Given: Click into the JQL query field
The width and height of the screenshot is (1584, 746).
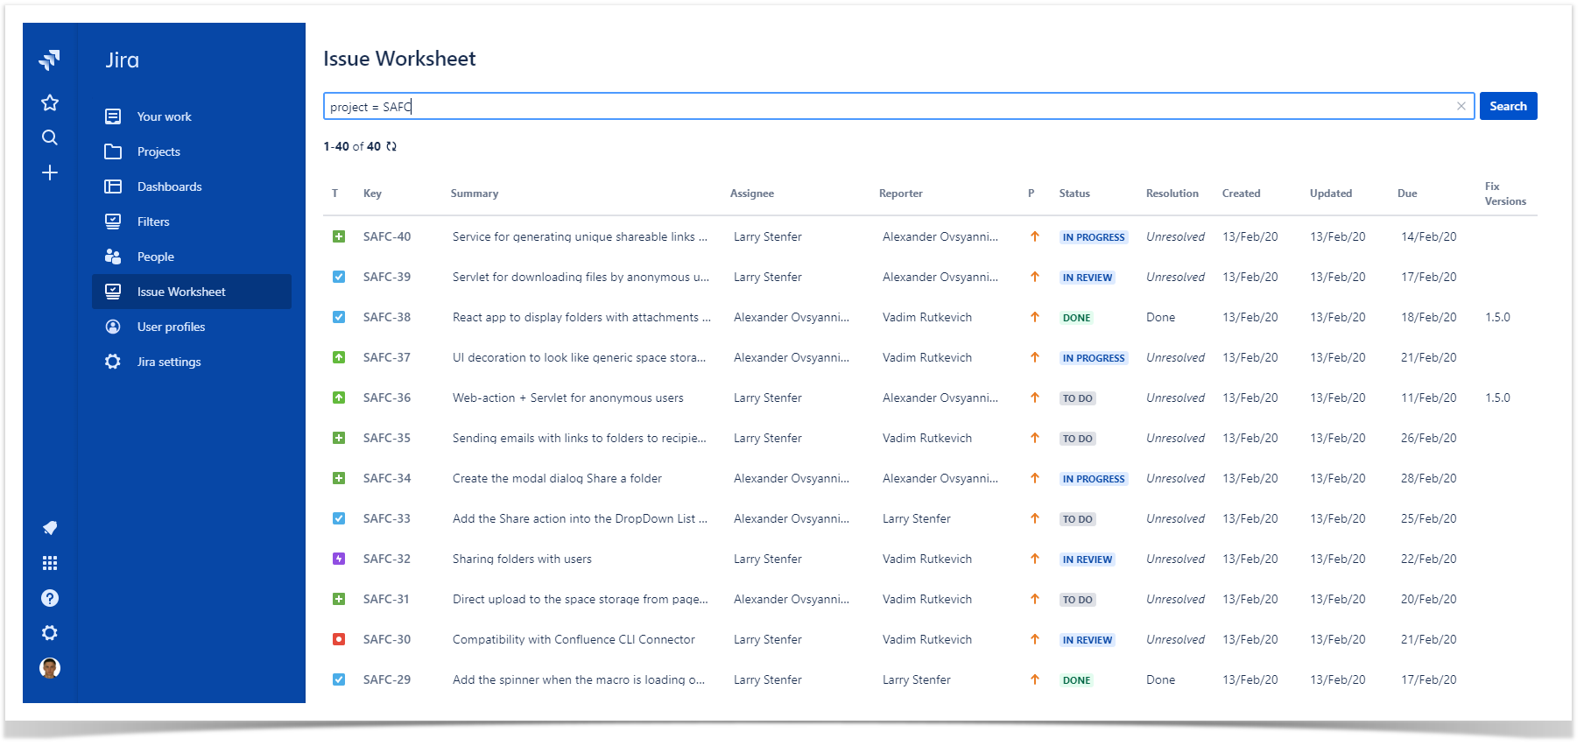Looking at the screenshot, I should 876,107.
